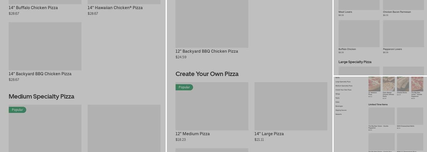The width and height of the screenshot is (427, 152).
Task: Open Beverages category in sidebar
Action: [339, 106]
